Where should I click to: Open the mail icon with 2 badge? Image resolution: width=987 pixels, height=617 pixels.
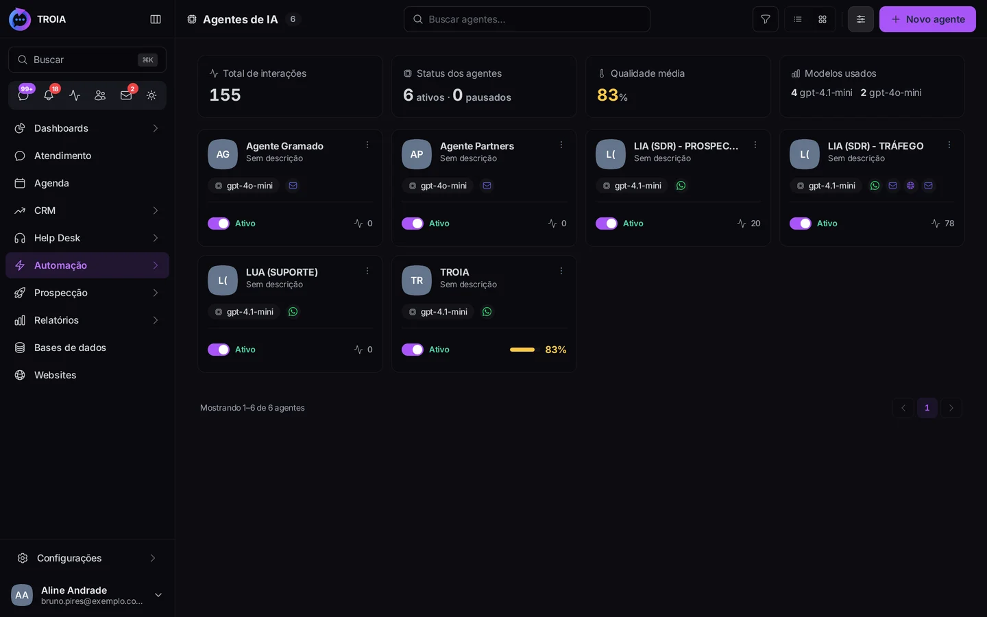point(126,95)
